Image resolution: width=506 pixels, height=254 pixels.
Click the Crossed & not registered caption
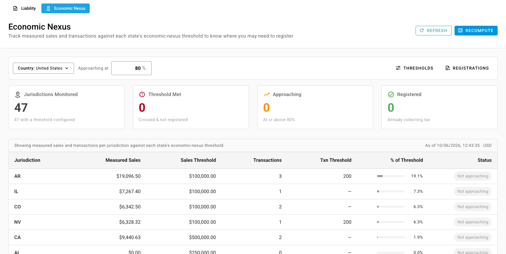tap(163, 120)
